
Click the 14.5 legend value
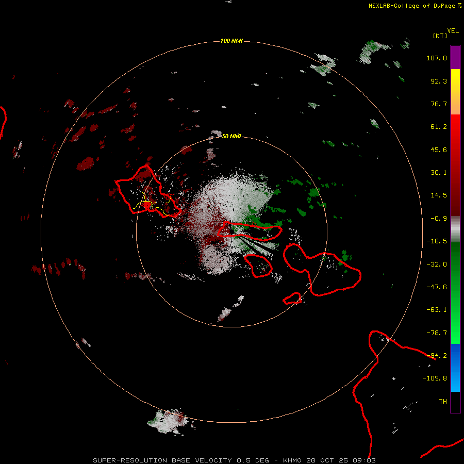tap(439, 195)
